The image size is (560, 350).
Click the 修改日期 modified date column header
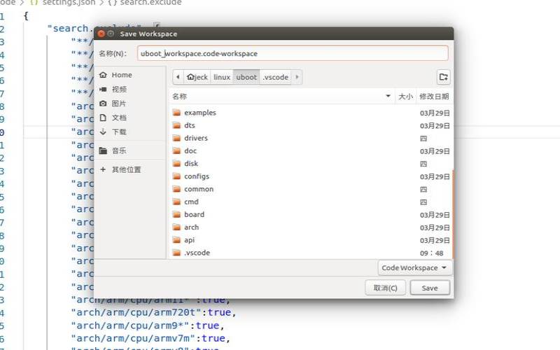pyautogui.click(x=434, y=97)
